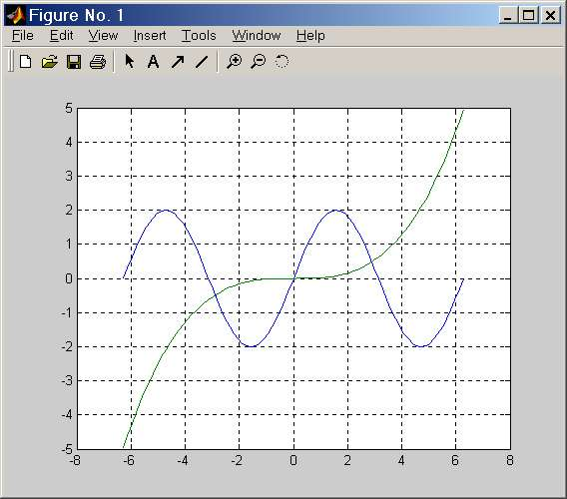Click the y-axis tick label 5
This screenshot has width=567, height=499.
click(69, 108)
